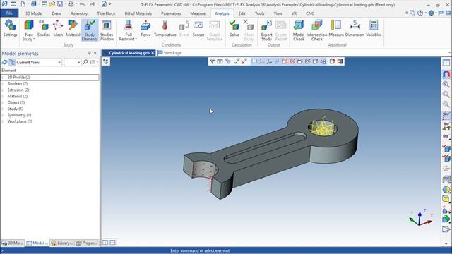Screen dimensions: 452x254
Task: Export Study from Output group
Action: pos(266,30)
